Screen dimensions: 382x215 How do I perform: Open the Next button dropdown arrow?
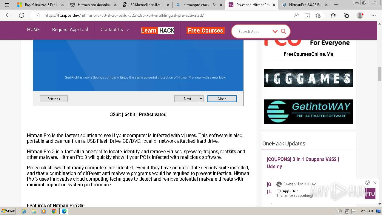pyautogui.click(x=201, y=99)
